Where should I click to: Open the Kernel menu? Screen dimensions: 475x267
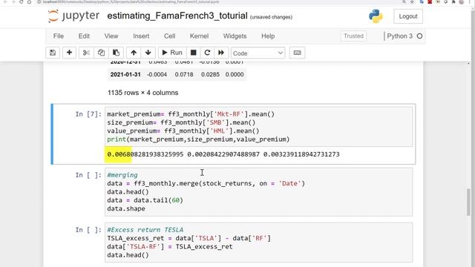click(199, 36)
